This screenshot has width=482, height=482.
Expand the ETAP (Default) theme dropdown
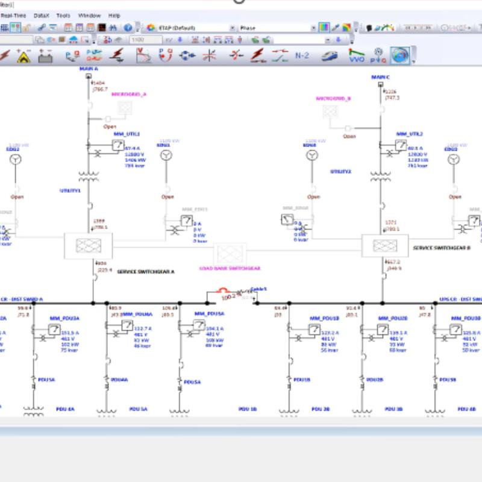tap(233, 28)
